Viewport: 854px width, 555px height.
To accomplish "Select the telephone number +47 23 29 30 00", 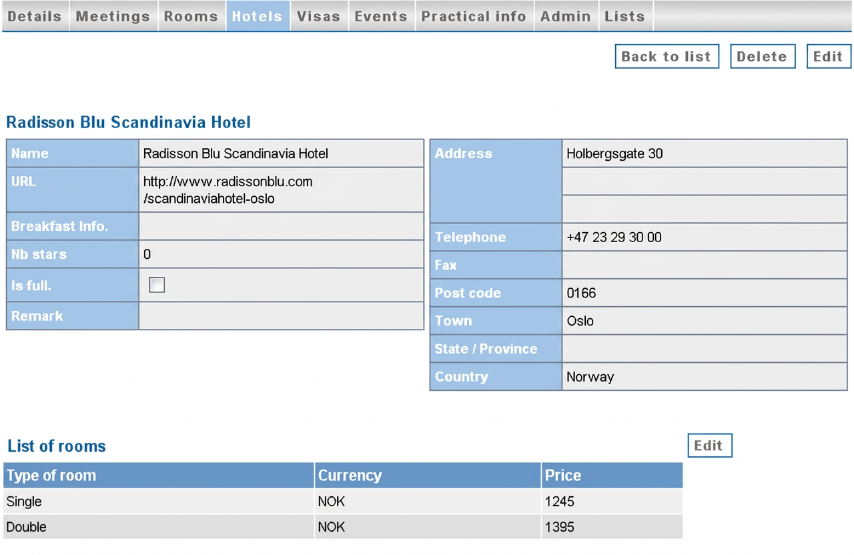I will pyautogui.click(x=614, y=237).
